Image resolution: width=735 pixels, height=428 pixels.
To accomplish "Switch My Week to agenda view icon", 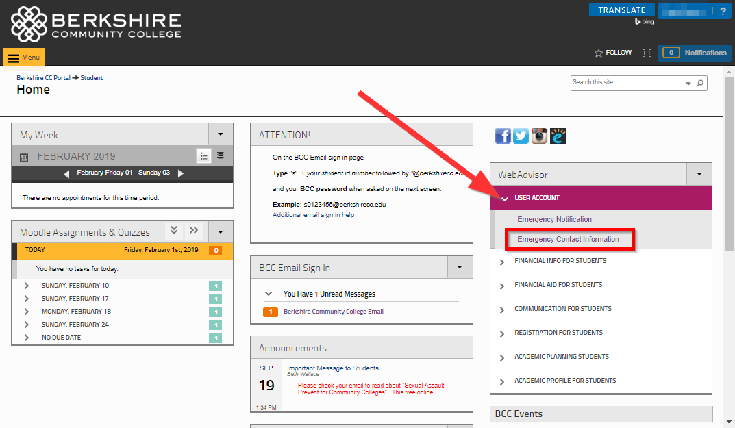I will coord(221,155).
